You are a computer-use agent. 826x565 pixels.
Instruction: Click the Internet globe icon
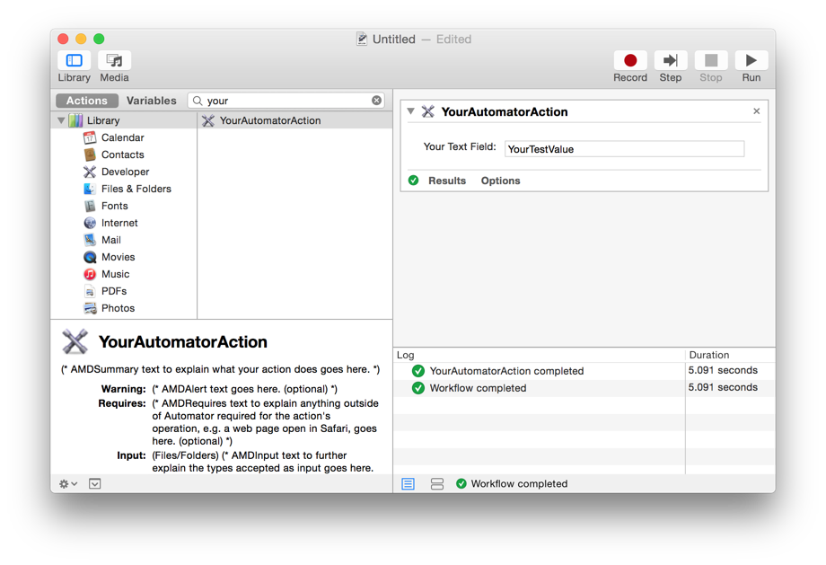[90, 223]
